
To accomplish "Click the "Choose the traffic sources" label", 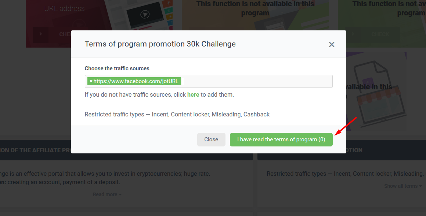I will (117, 68).
